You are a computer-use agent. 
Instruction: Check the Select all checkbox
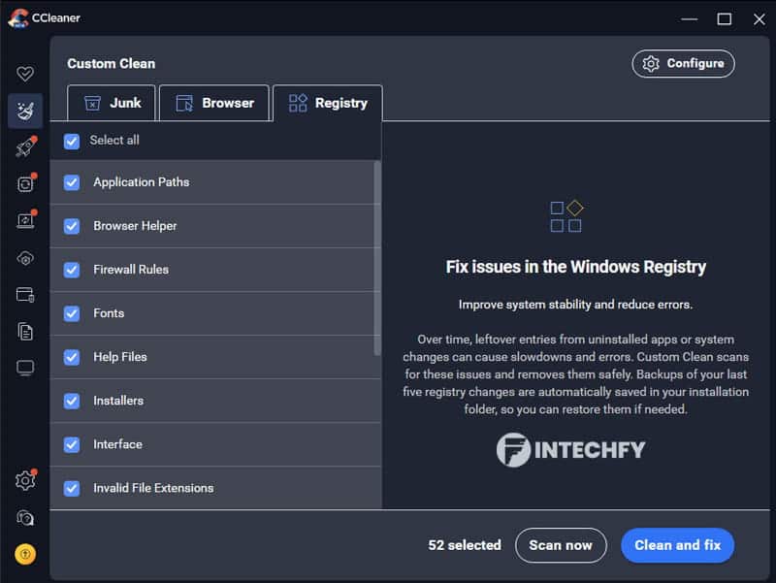tap(72, 141)
